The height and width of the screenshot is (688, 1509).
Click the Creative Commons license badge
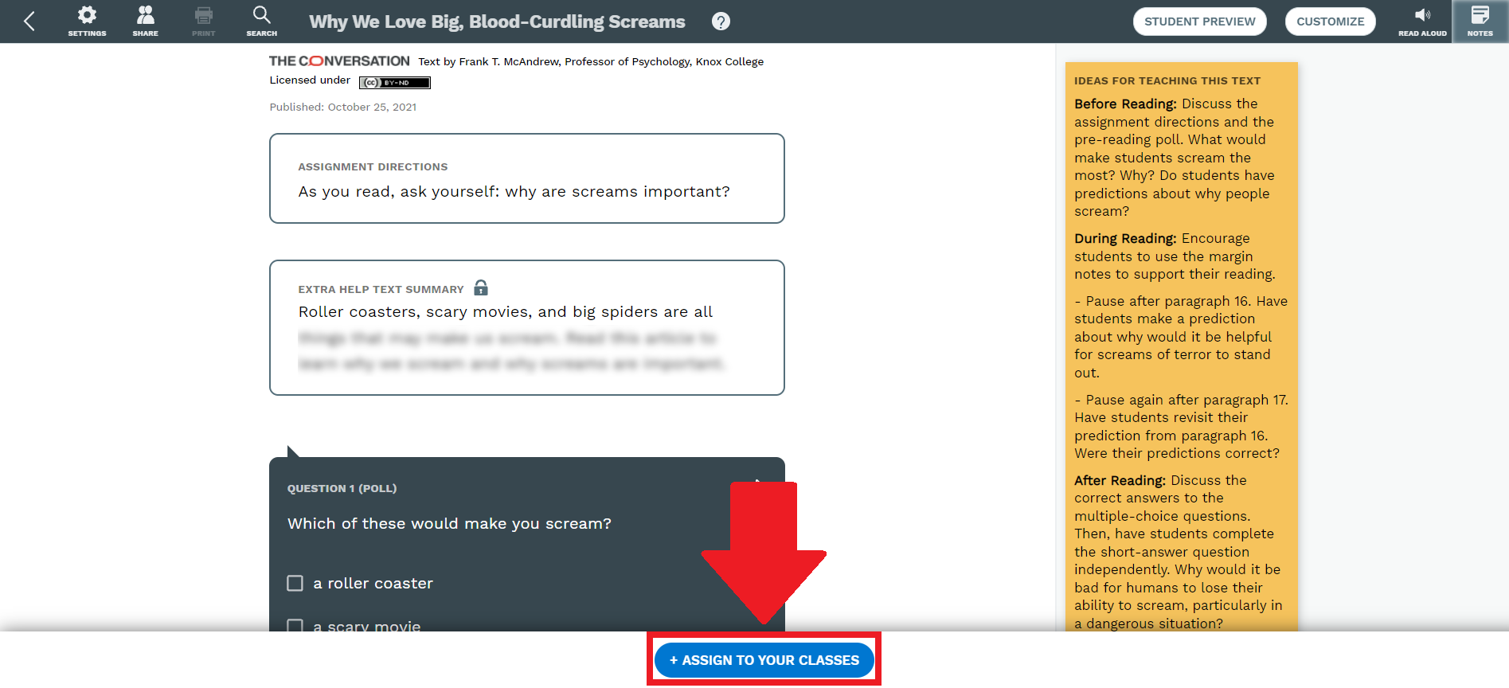[x=394, y=82]
